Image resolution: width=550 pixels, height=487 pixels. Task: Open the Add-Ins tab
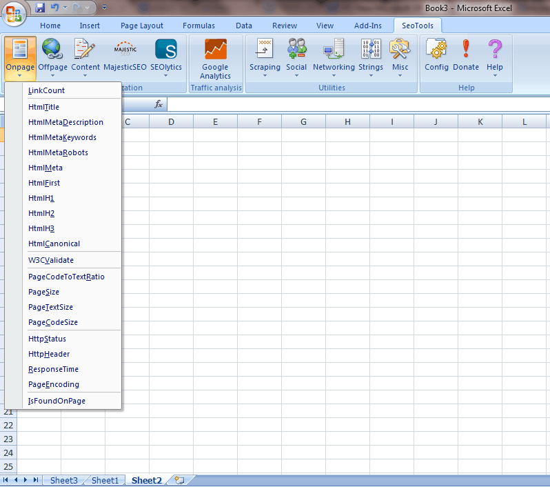(367, 26)
